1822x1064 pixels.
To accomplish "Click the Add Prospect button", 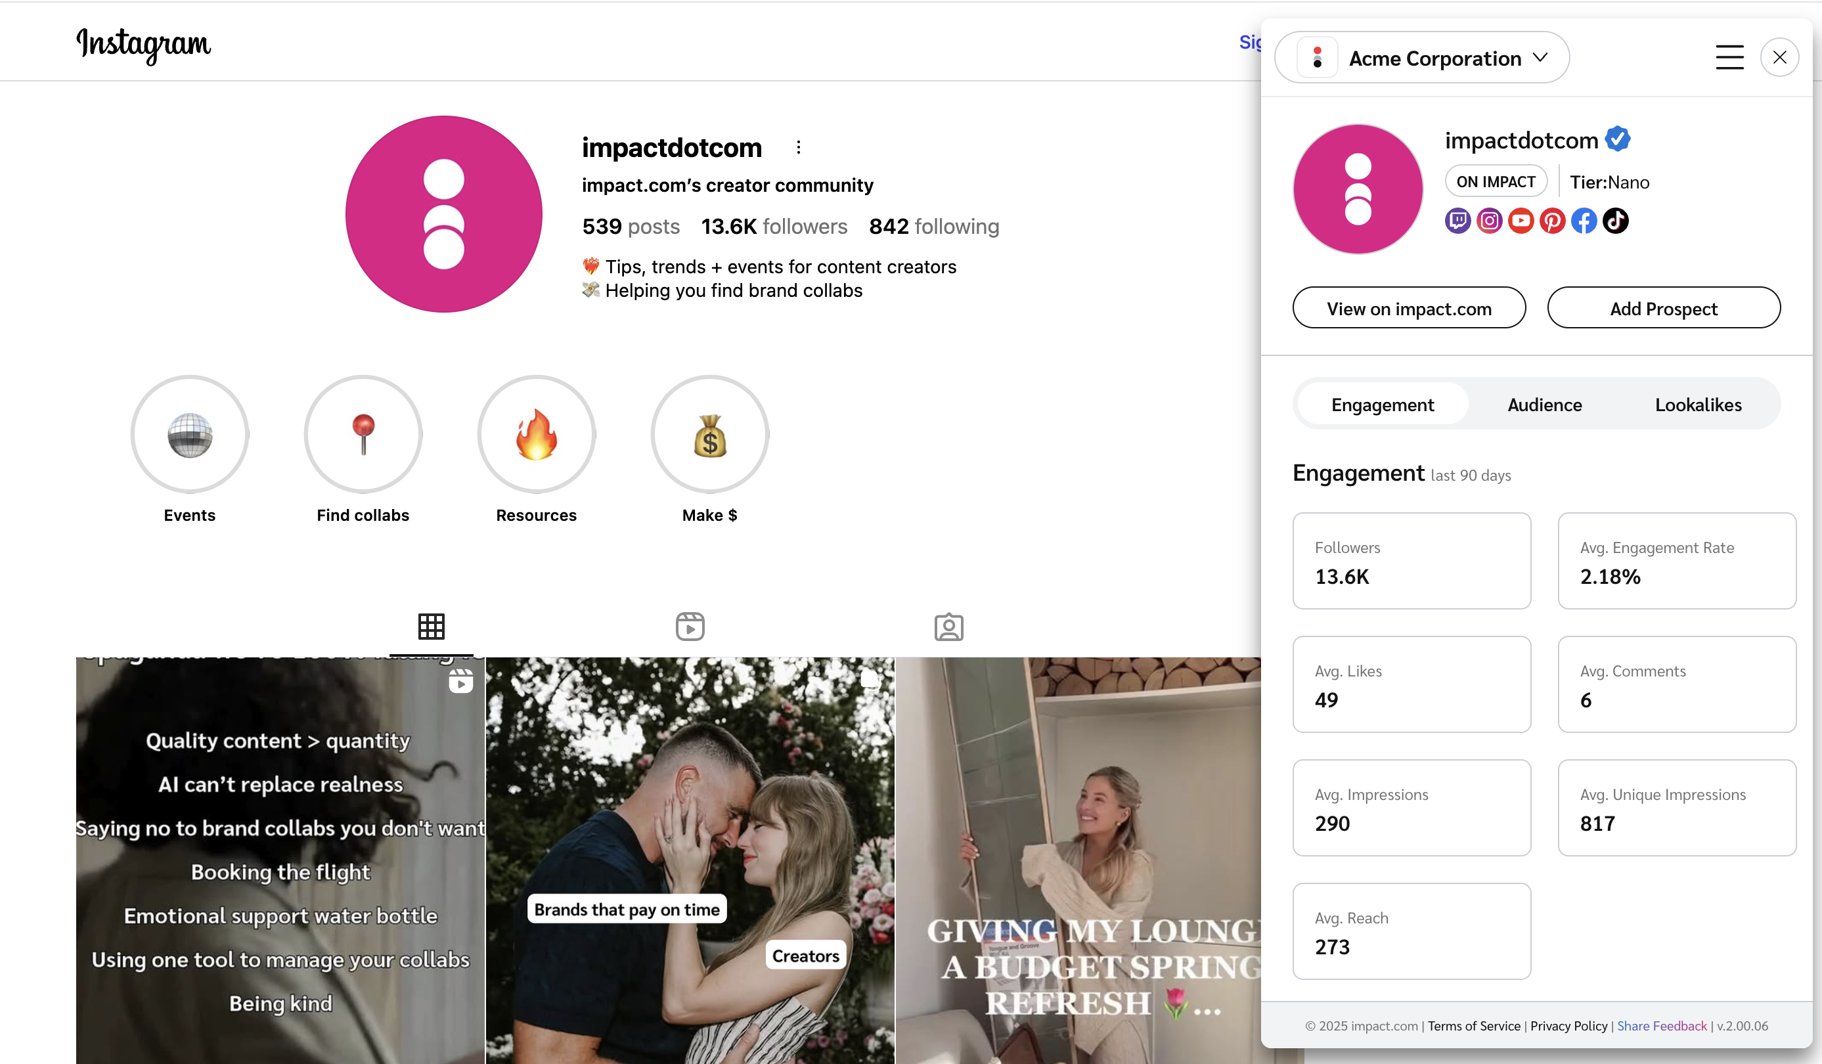I will (1663, 309).
